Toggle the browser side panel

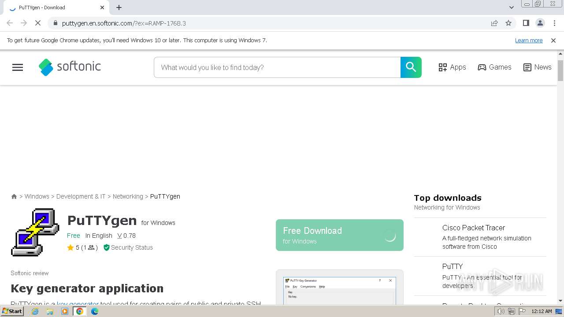tap(526, 23)
